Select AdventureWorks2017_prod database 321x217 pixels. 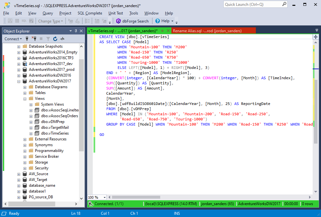coord(51,70)
